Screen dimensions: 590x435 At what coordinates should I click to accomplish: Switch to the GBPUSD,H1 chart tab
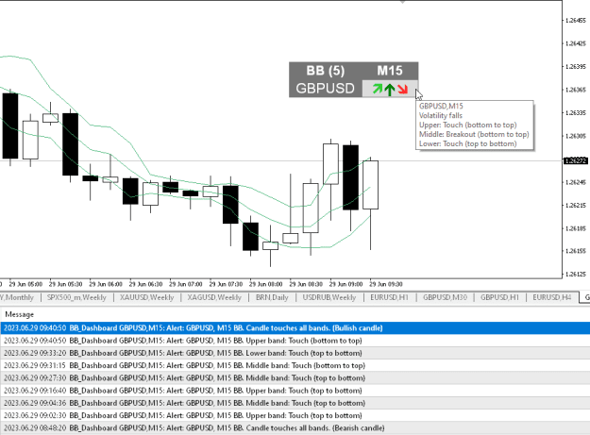[x=499, y=297]
